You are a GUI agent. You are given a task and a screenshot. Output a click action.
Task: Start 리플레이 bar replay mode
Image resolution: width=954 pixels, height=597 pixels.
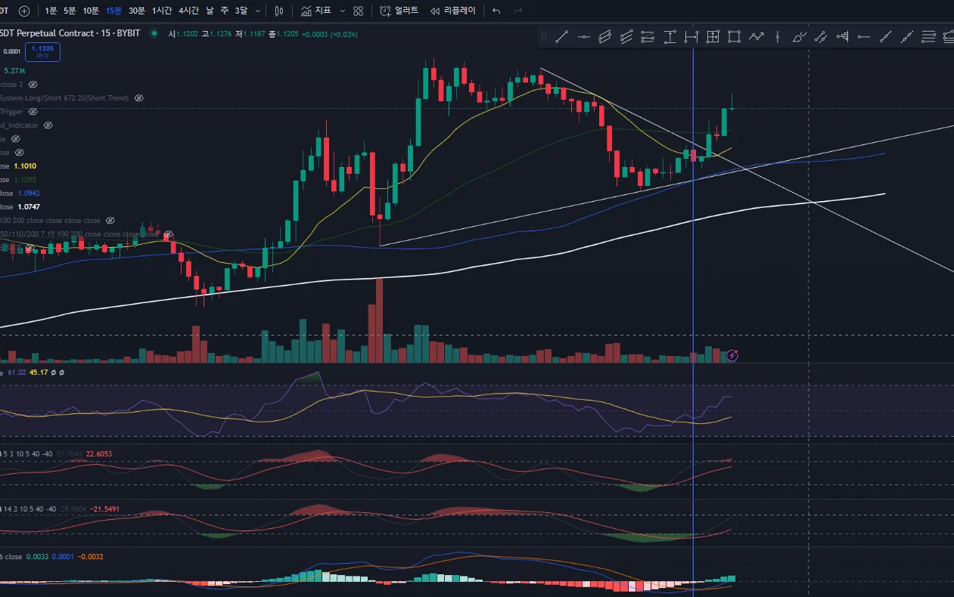pyautogui.click(x=453, y=11)
